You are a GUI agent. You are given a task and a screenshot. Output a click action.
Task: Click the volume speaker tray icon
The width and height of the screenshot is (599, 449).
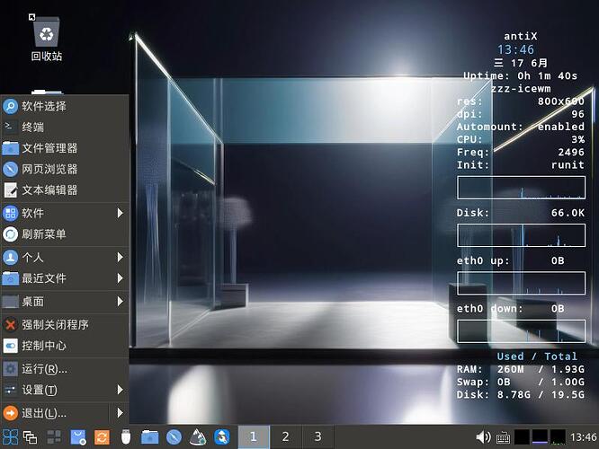pyautogui.click(x=484, y=437)
